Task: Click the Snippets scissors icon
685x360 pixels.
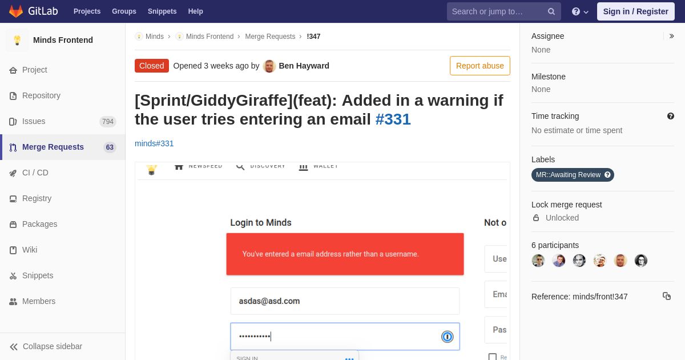Action: [13, 275]
